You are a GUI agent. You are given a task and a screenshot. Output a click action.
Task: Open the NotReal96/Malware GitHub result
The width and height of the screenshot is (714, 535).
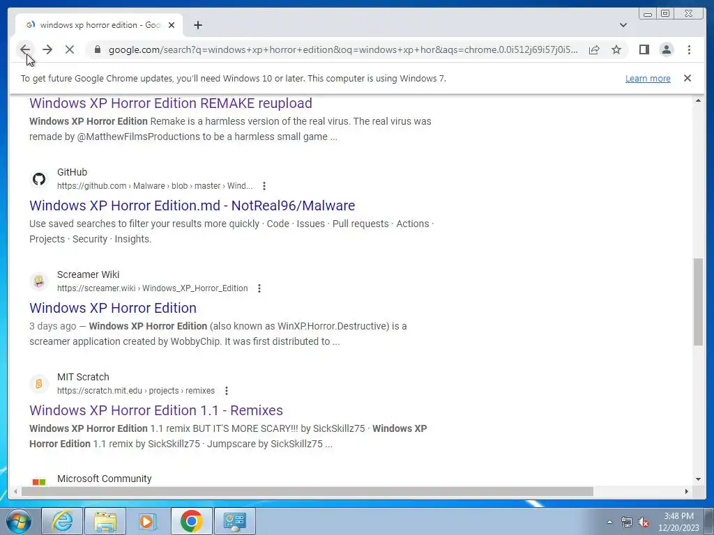pos(192,206)
